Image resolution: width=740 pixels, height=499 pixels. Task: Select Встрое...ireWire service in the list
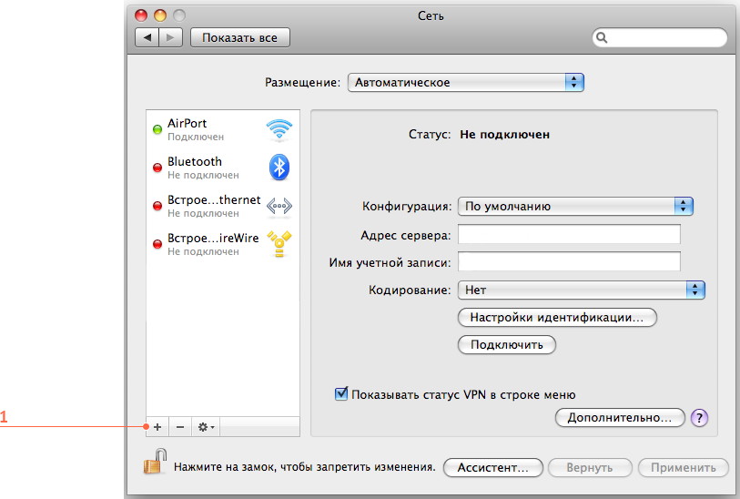(223, 244)
